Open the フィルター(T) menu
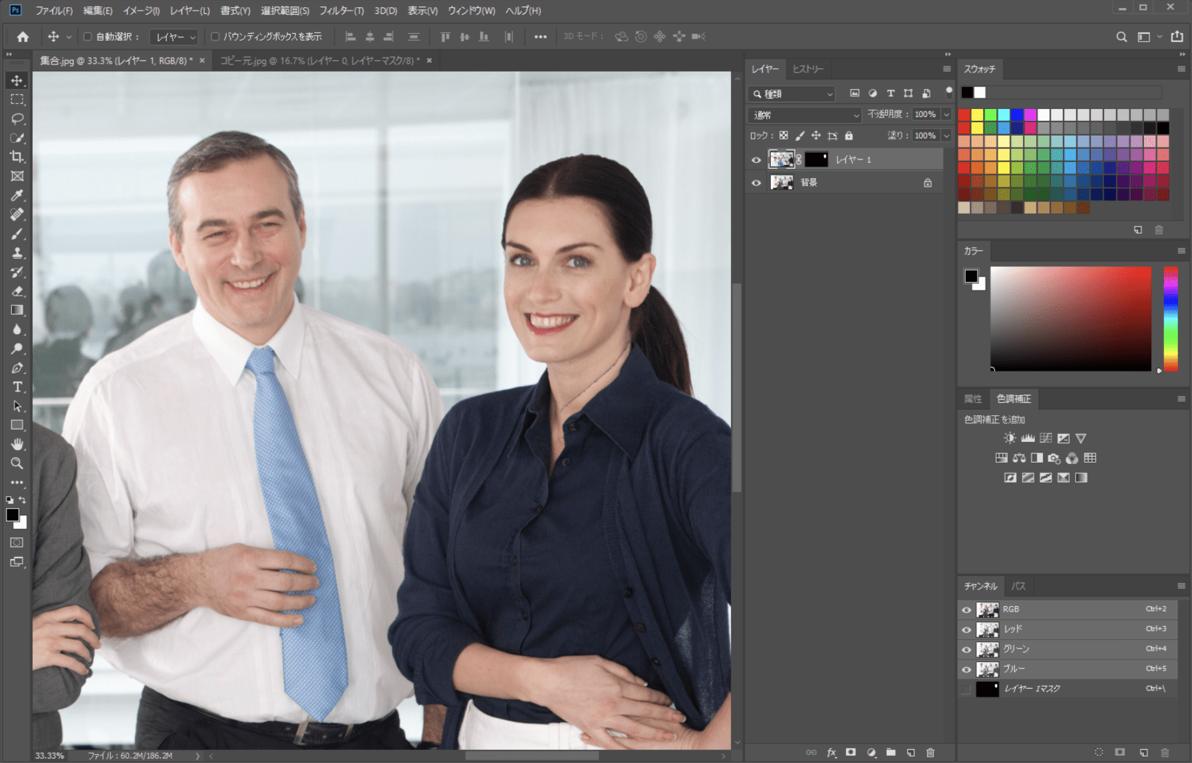Image resolution: width=1192 pixels, height=763 pixels. (341, 11)
